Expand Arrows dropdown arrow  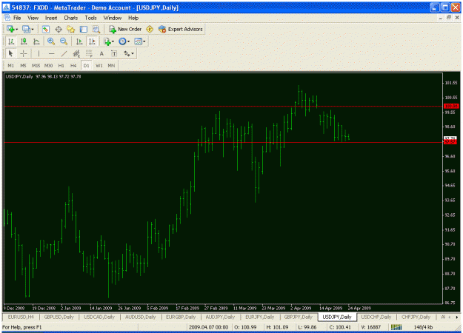133,54
